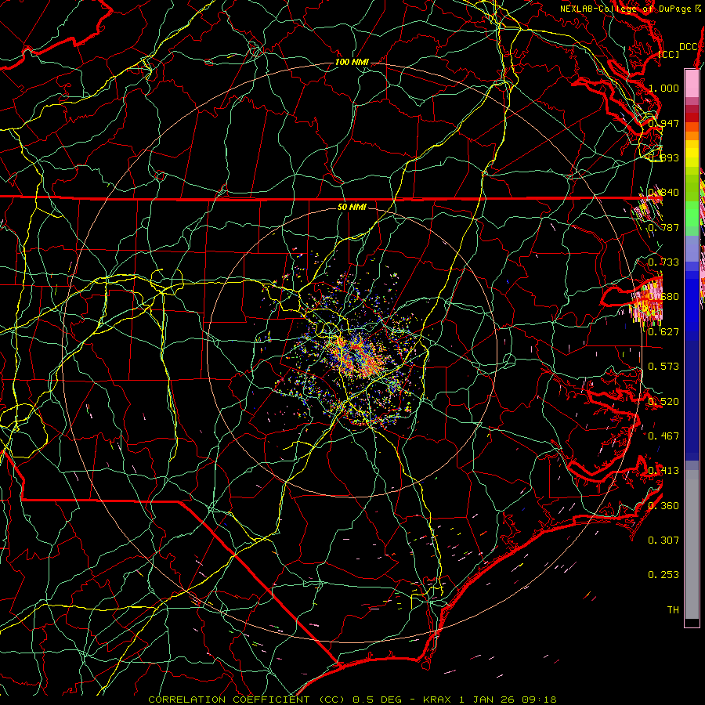Click the 0.253 color scale value

coord(663,575)
